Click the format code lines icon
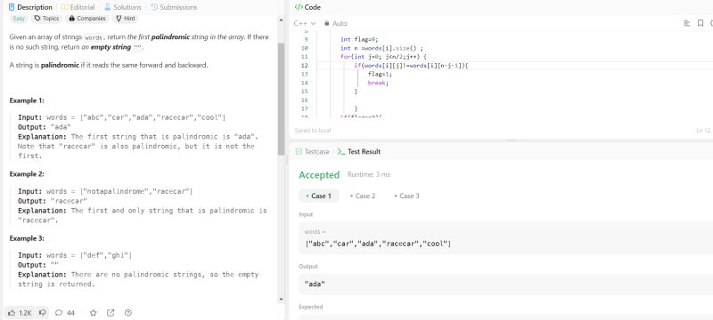Image resolution: width=713 pixels, height=320 pixels. pyautogui.click(x=687, y=24)
